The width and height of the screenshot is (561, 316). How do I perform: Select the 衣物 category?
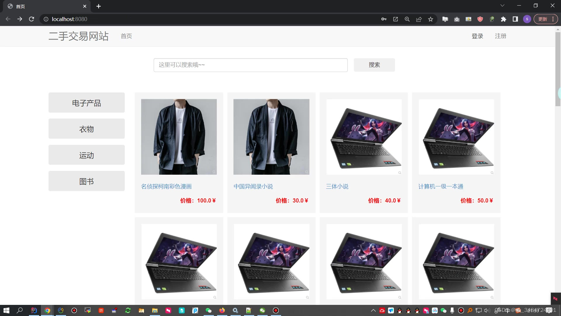pyautogui.click(x=86, y=129)
